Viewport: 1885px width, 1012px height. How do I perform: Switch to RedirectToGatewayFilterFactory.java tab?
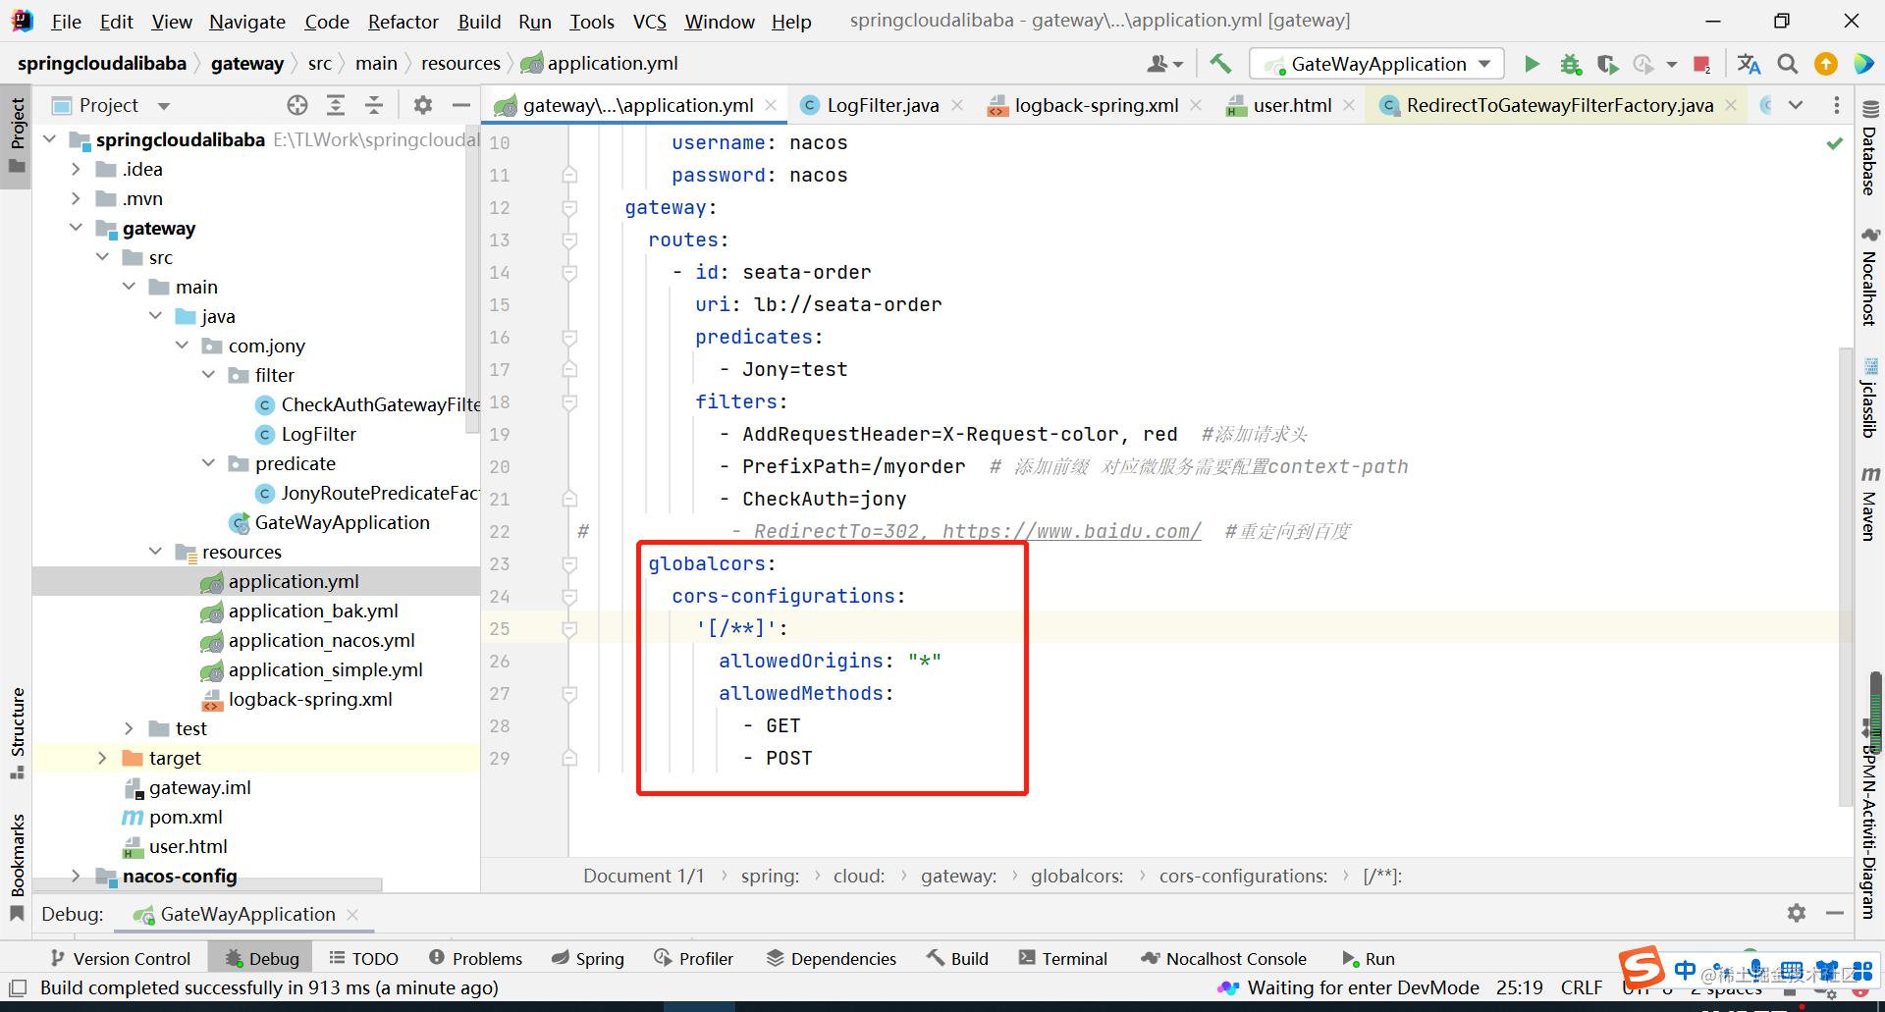pyautogui.click(x=1559, y=105)
